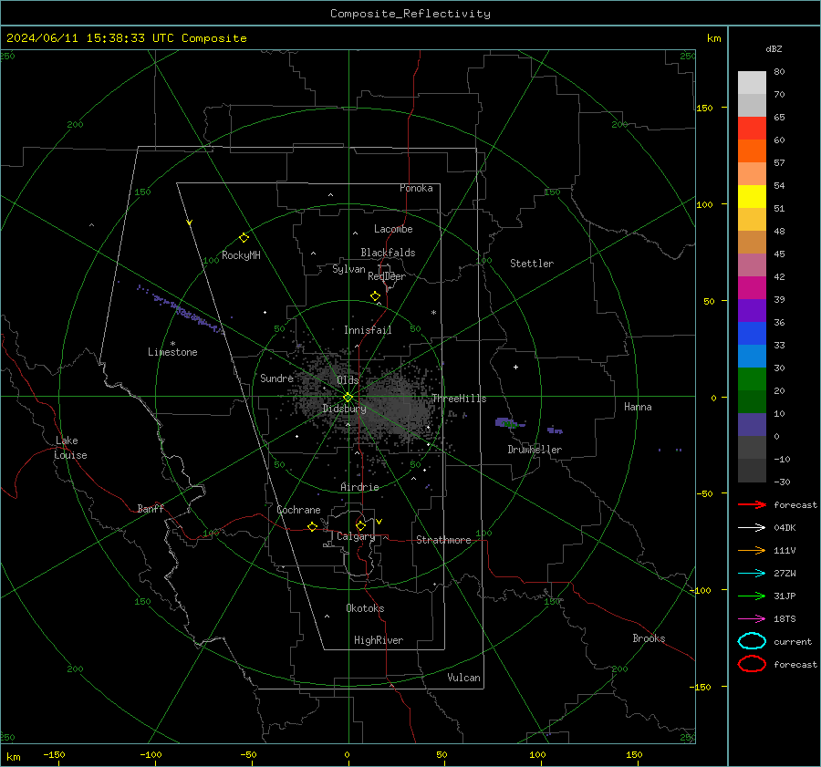Select the magenta 42-39 dBZ legend swatch
This screenshot has width=821, height=767.
click(752, 288)
